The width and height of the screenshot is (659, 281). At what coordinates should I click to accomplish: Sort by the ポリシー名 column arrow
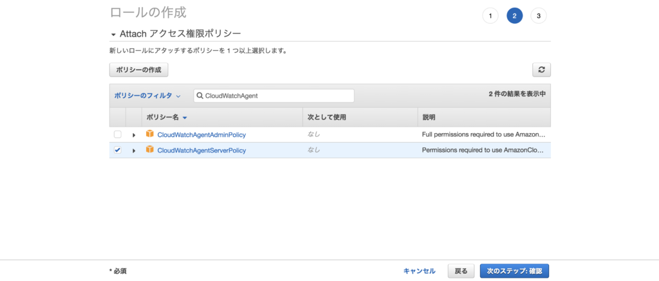tap(185, 118)
